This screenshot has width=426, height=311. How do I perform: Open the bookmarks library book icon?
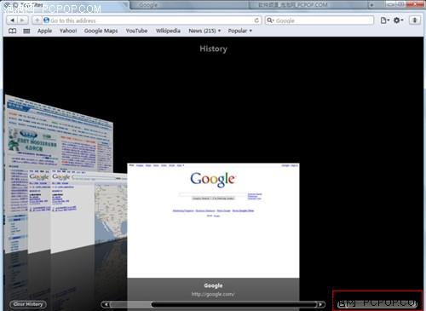tap(12, 31)
